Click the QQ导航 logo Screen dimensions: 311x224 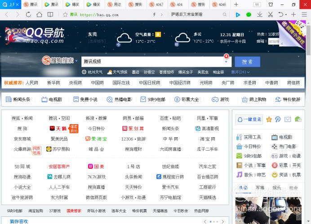click(35, 36)
